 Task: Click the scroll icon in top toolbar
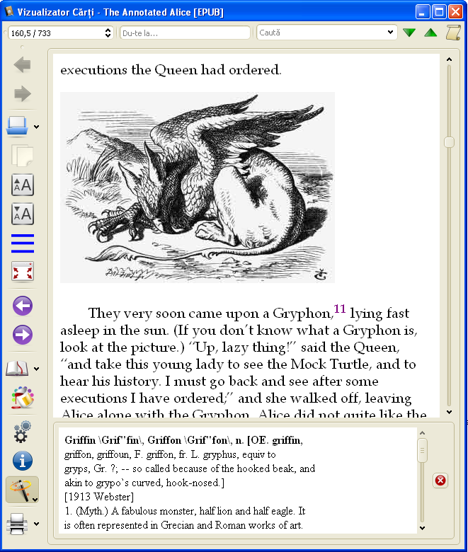(453, 33)
